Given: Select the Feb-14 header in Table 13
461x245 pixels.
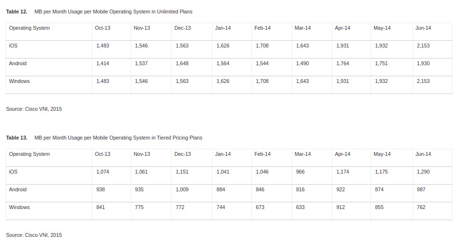Looking at the screenshot, I should pyautogui.click(x=262, y=154).
